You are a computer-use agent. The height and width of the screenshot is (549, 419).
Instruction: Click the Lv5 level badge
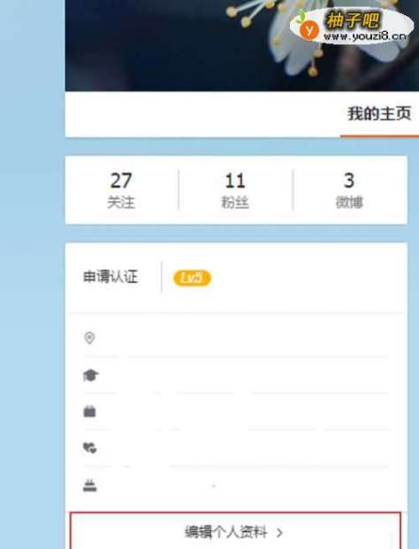click(192, 278)
